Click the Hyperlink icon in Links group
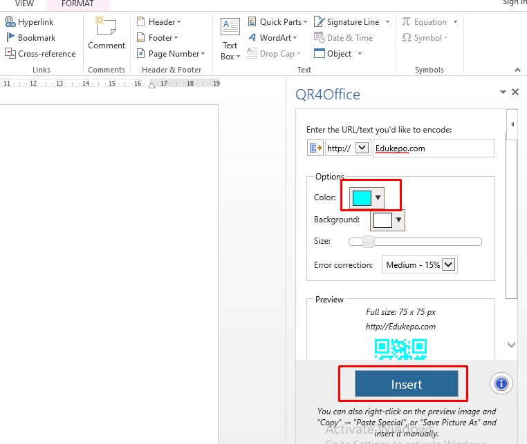This screenshot has height=444, width=527. tap(10, 22)
